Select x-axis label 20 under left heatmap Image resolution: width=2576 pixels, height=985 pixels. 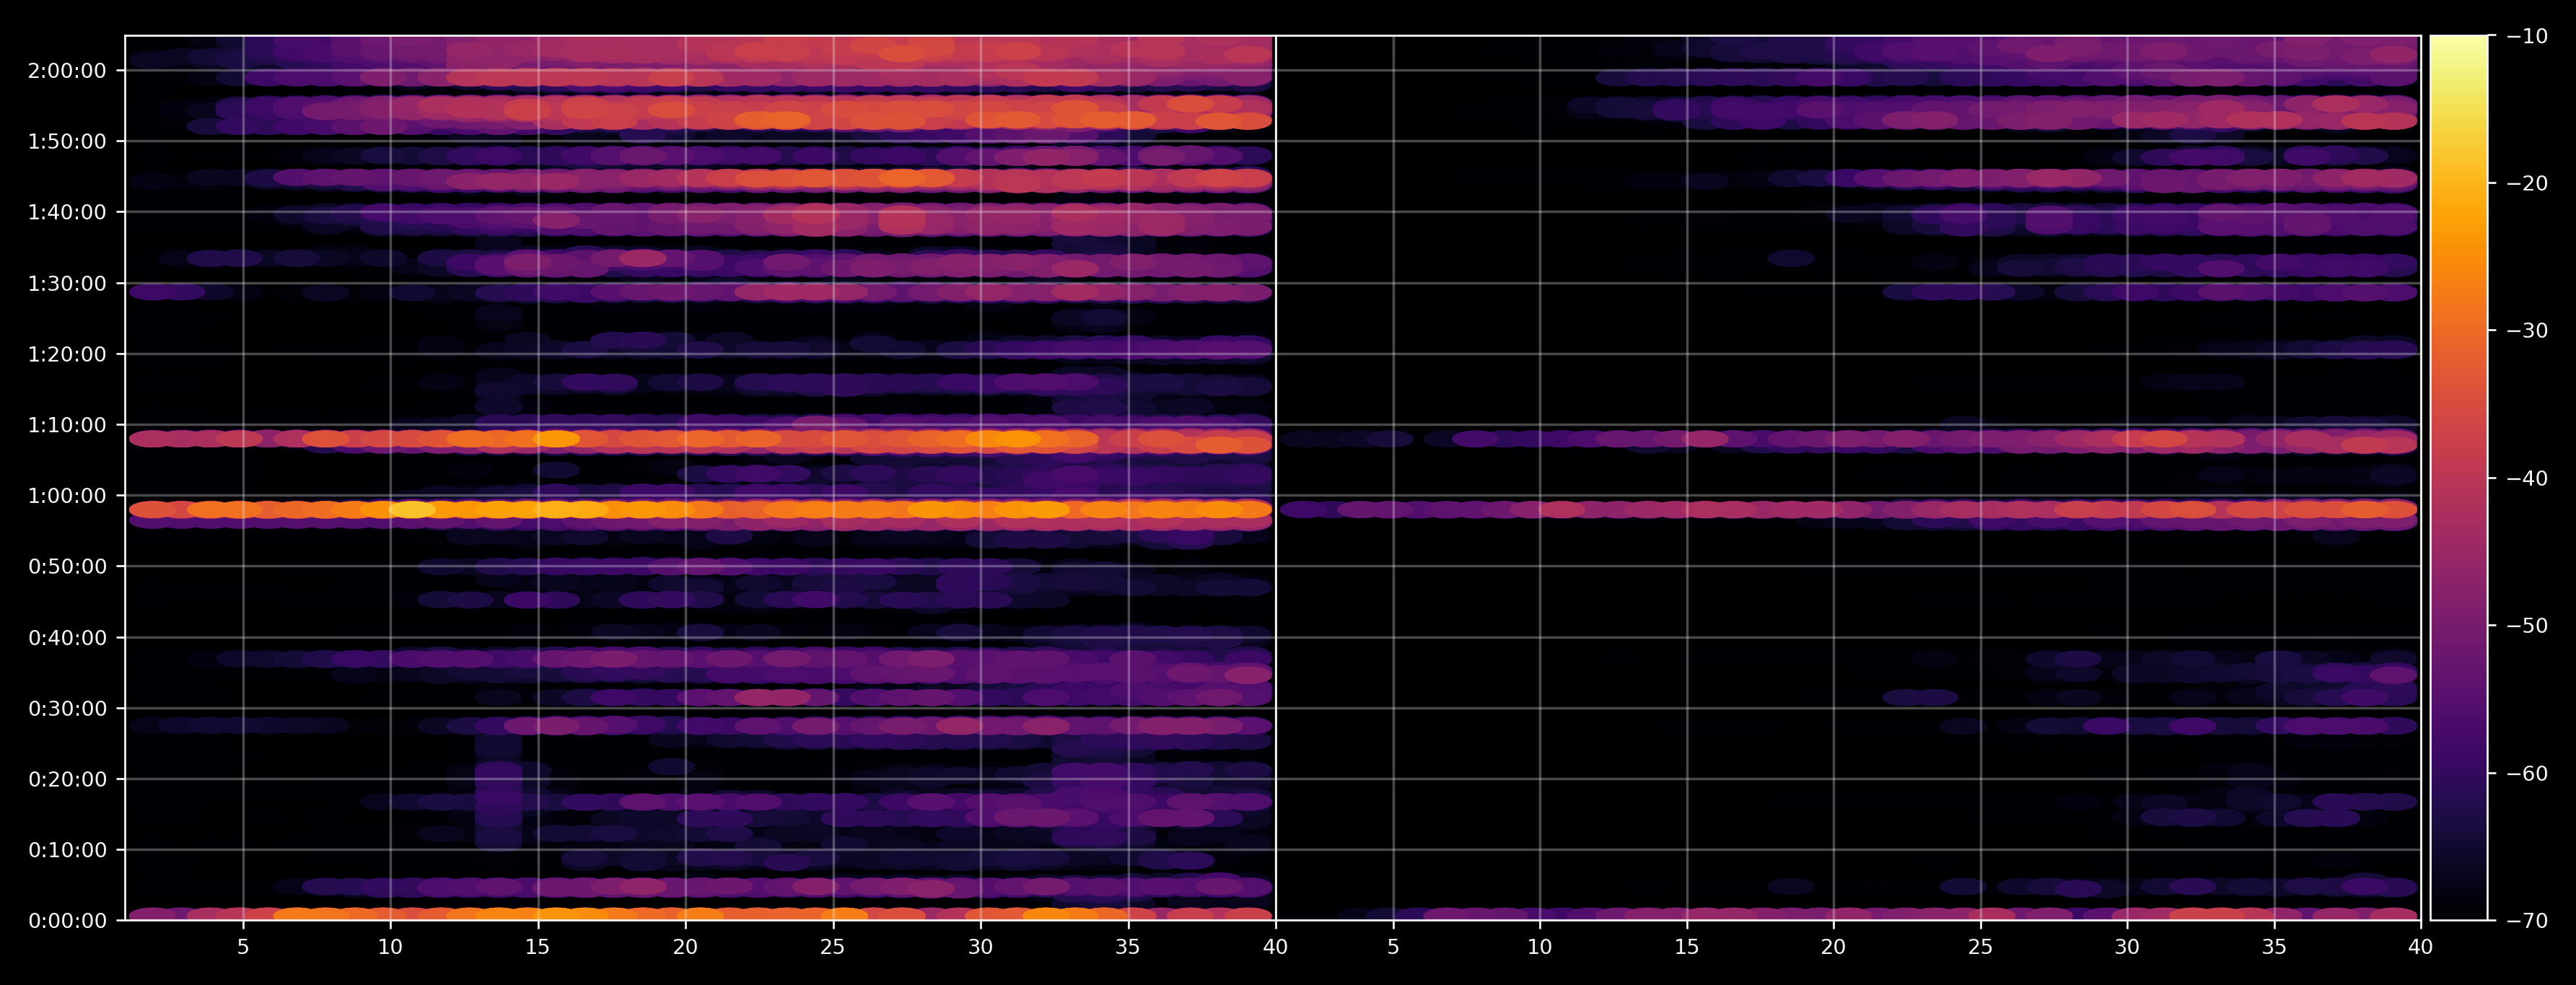tap(685, 947)
